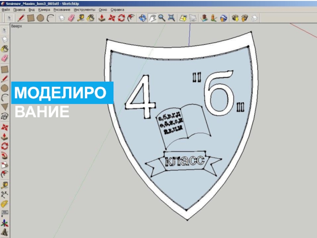Click the Вверх view label
The height and width of the screenshot is (238, 317).
[17, 26]
